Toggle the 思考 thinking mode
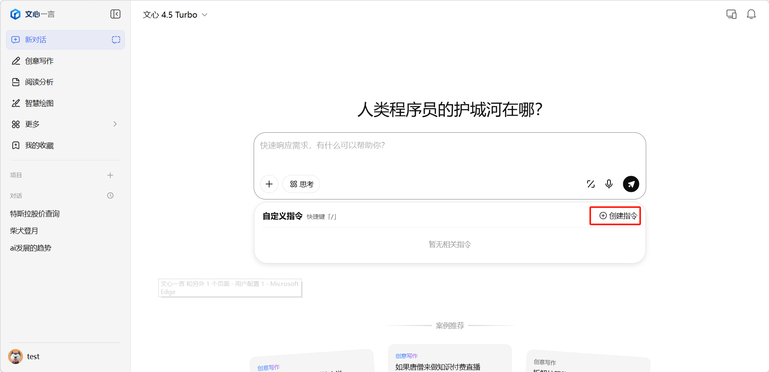Screen dimensions: 769x372 pyautogui.click(x=301, y=184)
